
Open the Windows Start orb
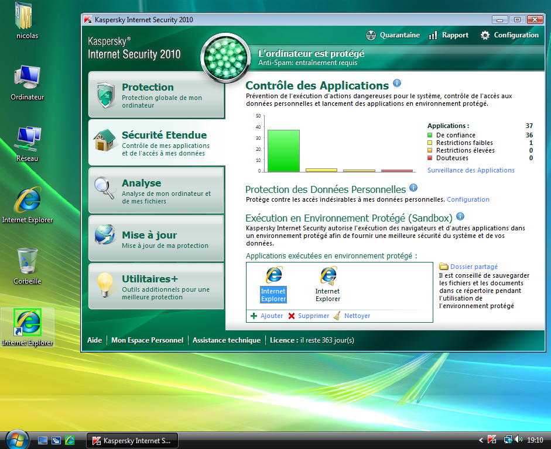coord(17,438)
